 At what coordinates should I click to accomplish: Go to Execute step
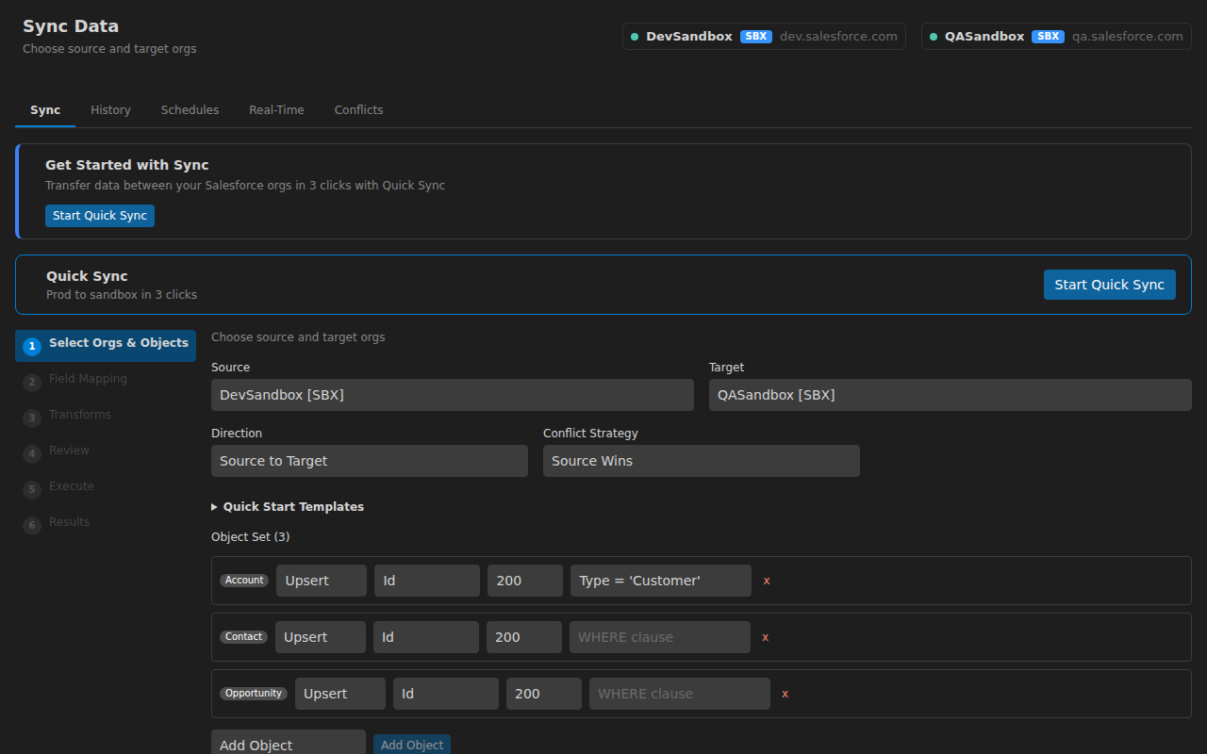(106, 489)
